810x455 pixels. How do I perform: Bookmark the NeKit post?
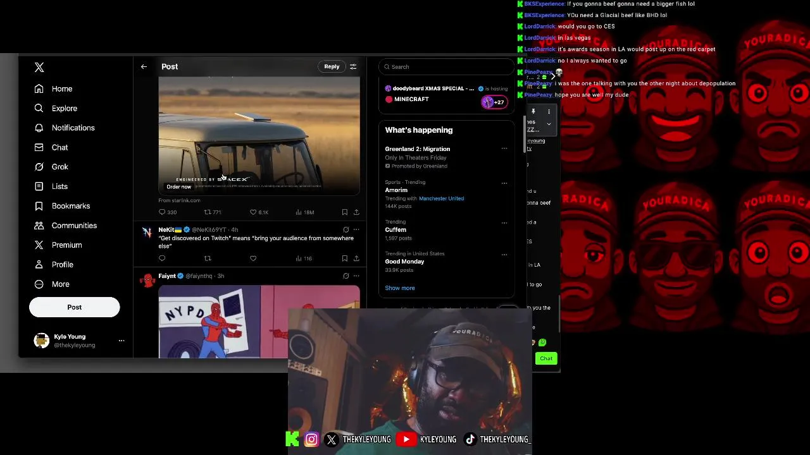coord(344,258)
